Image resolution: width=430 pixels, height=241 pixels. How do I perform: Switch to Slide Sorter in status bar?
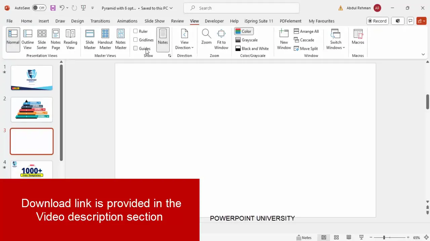(336, 237)
